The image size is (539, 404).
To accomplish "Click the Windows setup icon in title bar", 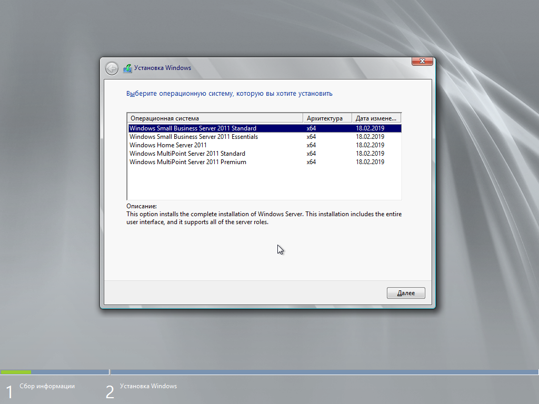I will [x=127, y=68].
